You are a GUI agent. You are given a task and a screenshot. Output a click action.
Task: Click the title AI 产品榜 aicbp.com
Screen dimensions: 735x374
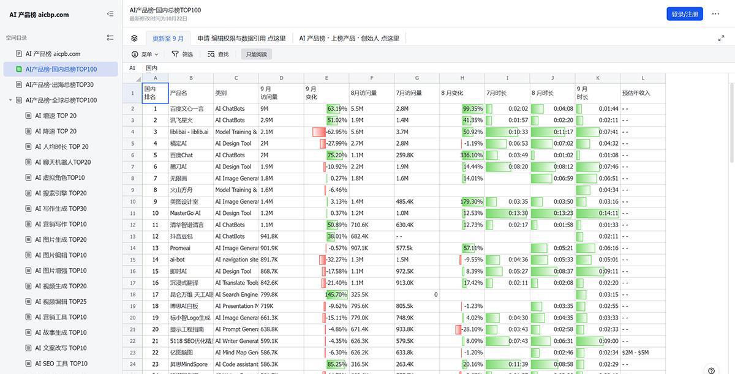(x=39, y=15)
